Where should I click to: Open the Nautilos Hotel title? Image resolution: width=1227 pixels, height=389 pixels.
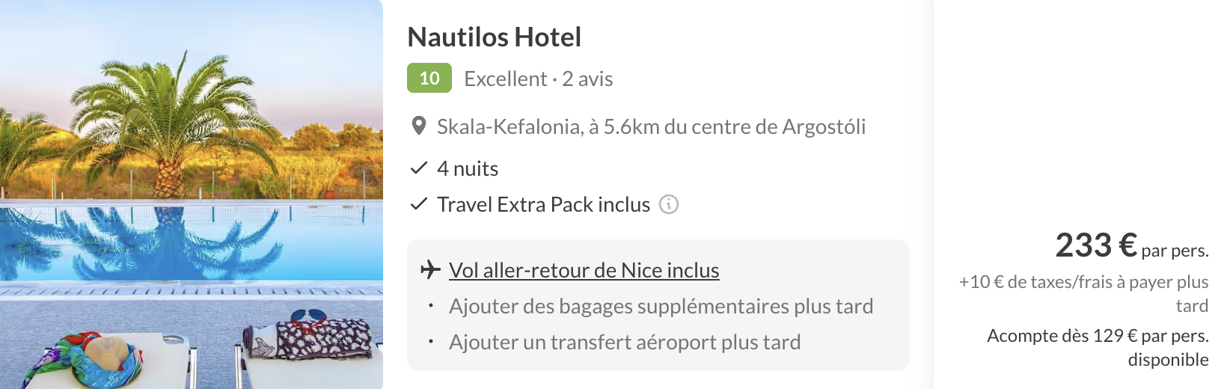494,37
